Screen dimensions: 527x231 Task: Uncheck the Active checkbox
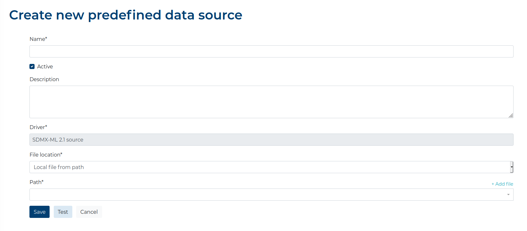coord(32,66)
